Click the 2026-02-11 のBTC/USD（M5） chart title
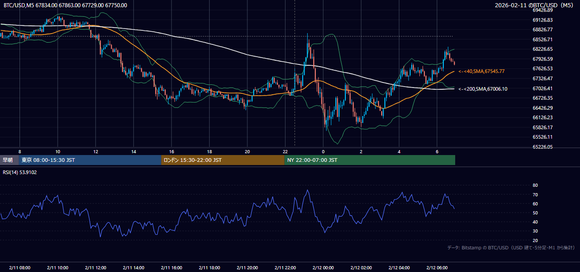 (535, 5)
